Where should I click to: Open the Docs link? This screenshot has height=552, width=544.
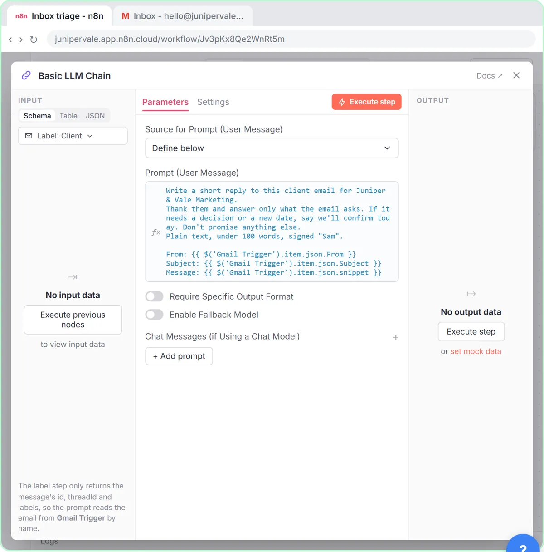[x=489, y=76]
